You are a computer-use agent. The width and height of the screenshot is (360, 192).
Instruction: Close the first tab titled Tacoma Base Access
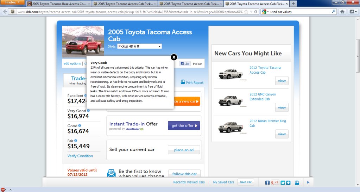tap(89, 4)
